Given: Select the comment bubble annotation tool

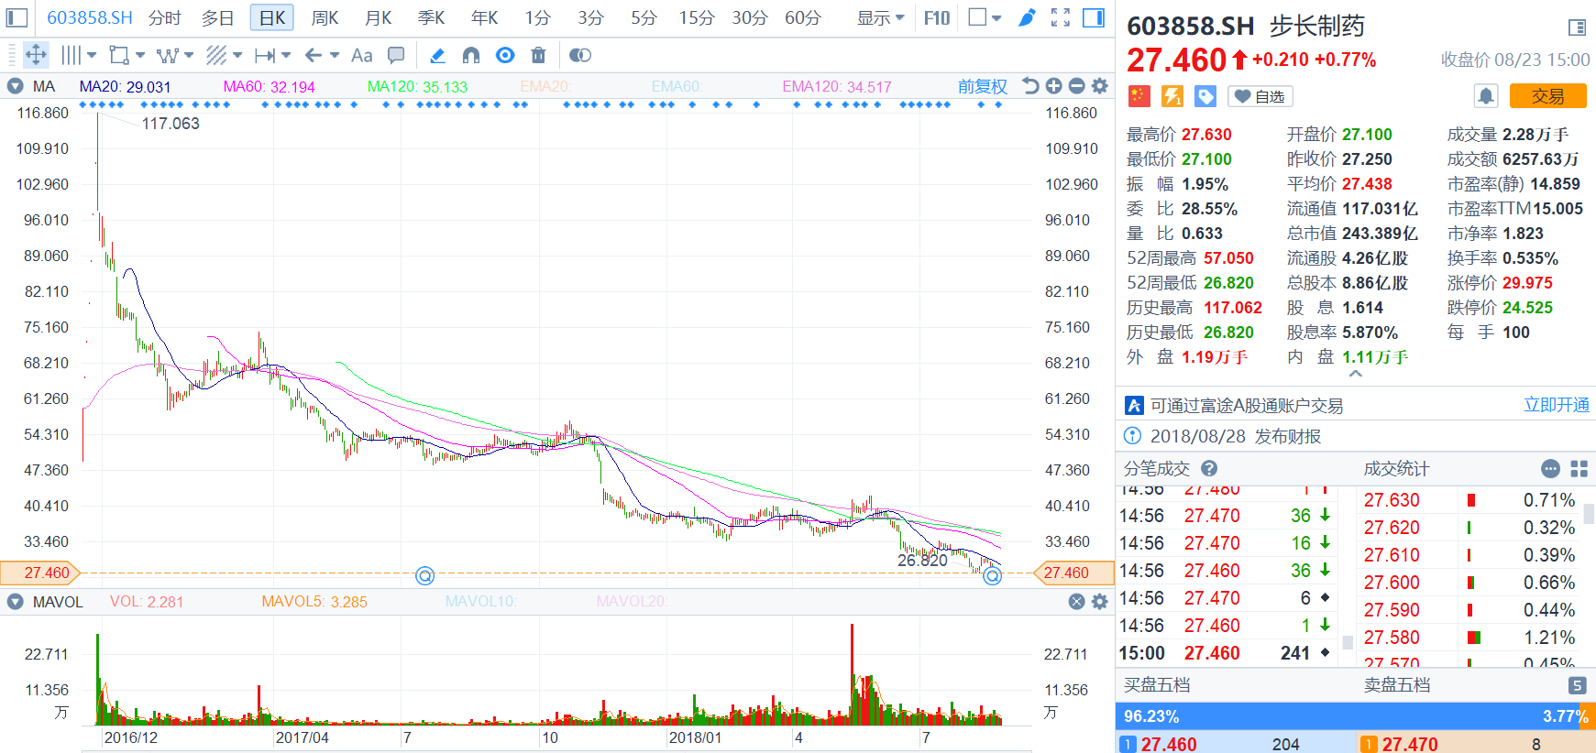Looking at the screenshot, I should click(396, 56).
